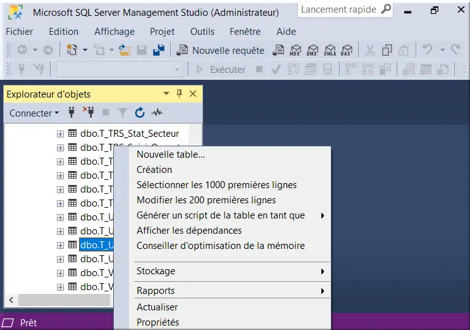Open the Affichage menu
Viewport: 470px width, 330px height.
pos(114,32)
